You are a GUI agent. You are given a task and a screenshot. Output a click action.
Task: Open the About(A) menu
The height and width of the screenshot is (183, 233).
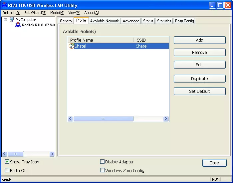92,13
